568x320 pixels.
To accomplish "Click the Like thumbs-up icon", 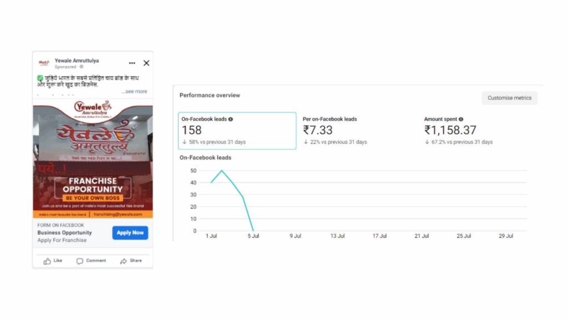I will point(48,261).
